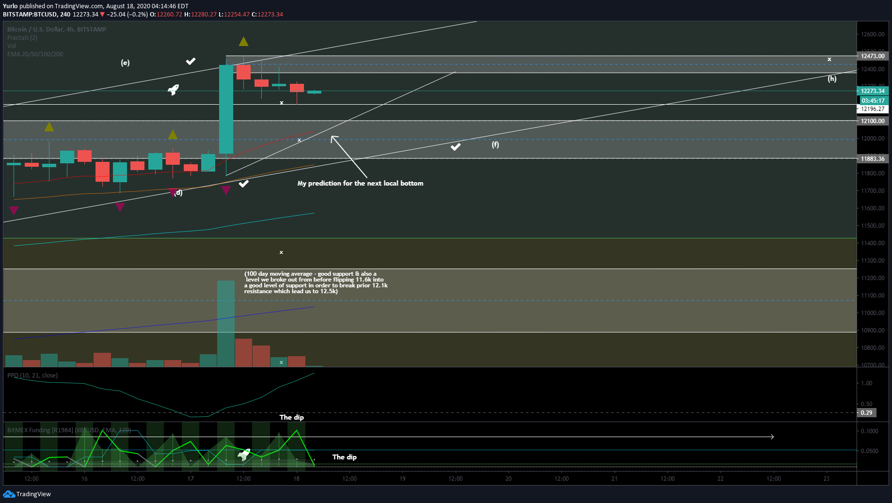The width and height of the screenshot is (892, 503).
Task: Click the 12196.27 price label
Action: tap(873, 109)
